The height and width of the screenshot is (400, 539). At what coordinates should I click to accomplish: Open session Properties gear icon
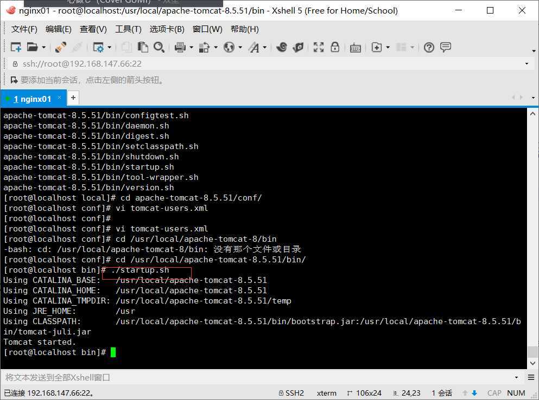click(x=98, y=48)
